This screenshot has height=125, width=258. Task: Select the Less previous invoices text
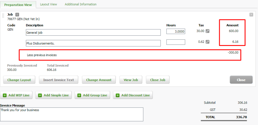pyautogui.click(x=42, y=55)
